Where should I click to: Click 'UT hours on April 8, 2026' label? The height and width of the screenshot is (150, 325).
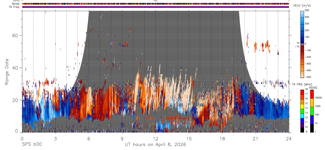155,144
